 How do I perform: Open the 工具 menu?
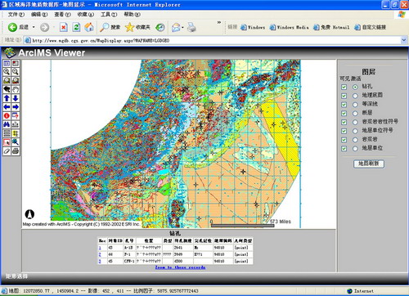coord(109,14)
